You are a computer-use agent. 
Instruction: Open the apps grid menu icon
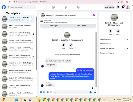coord(118,7)
